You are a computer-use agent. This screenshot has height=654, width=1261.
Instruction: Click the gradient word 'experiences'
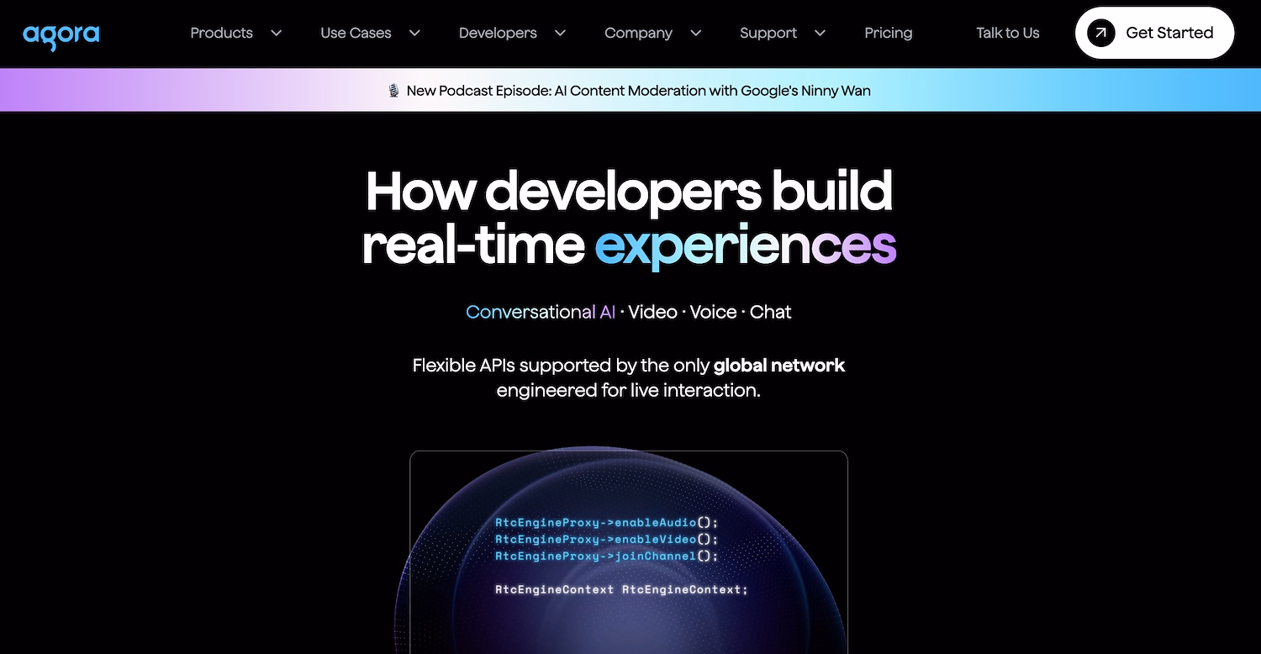(x=745, y=246)
